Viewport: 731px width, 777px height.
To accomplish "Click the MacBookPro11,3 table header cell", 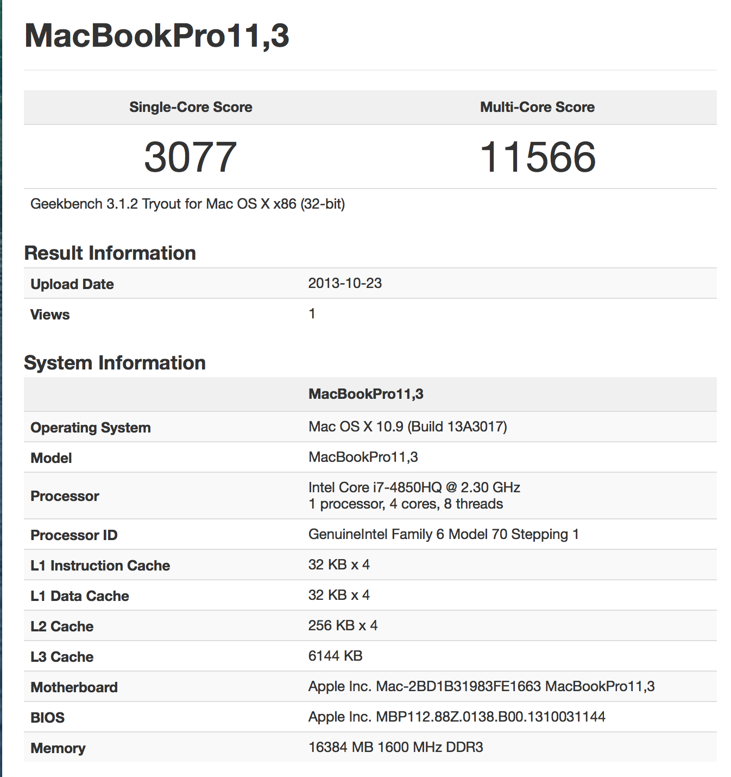I will pos(366,394).
